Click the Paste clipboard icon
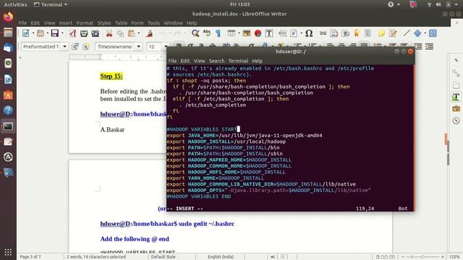This screenshot has height=260, width=463. tap(132, 33)
